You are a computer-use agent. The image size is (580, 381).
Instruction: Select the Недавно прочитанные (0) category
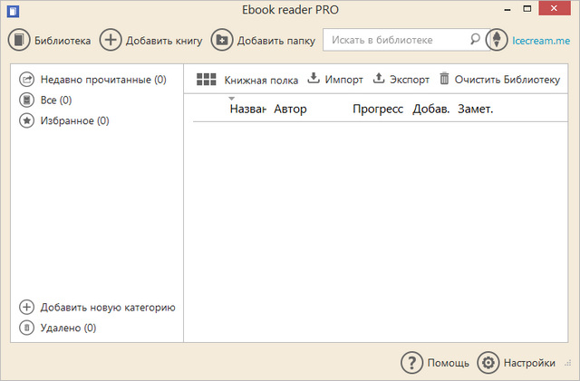click(x=103, y=80)
